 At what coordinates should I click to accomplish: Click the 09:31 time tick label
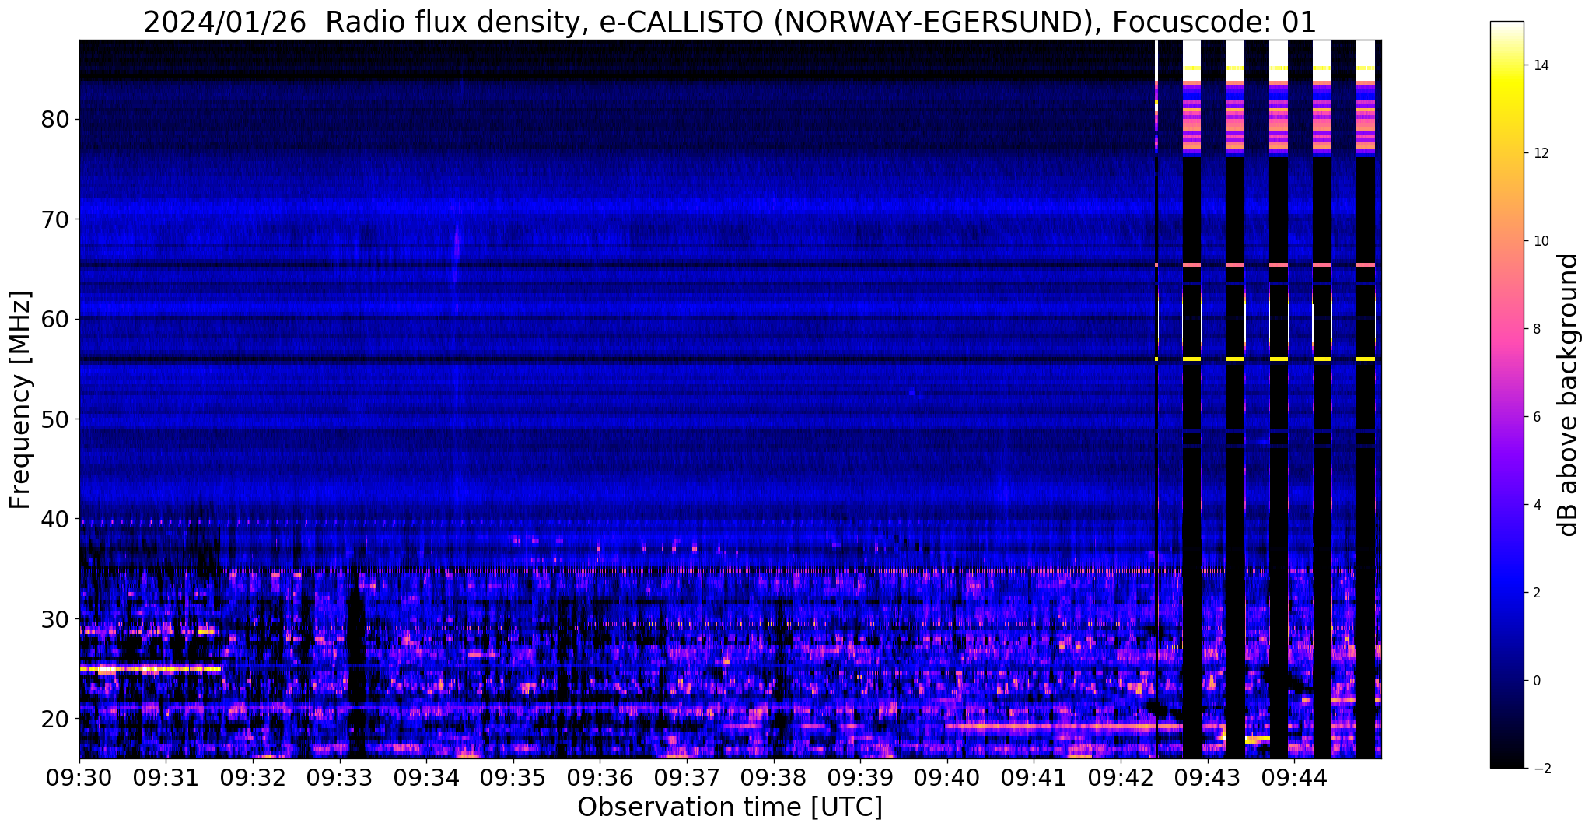(166, 776)
